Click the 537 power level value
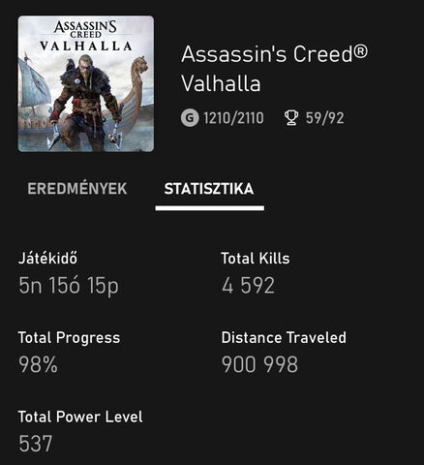Viewport: 424px width, 465px height. 36,444
